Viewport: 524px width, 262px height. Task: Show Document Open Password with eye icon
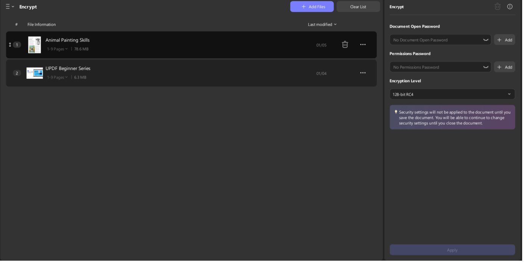click(486, 40)
